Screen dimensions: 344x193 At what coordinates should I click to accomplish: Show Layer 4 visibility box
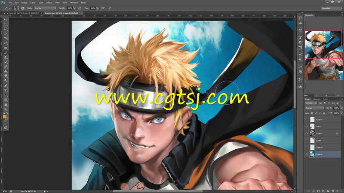pos(307,120)
